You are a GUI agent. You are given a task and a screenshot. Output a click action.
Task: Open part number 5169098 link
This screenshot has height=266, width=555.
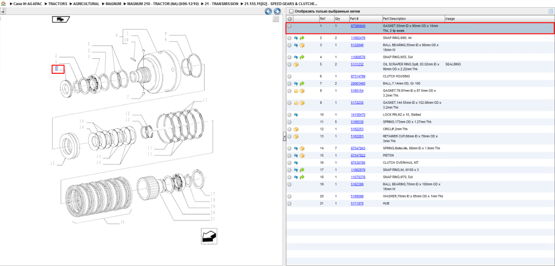(x=357, y=196)
